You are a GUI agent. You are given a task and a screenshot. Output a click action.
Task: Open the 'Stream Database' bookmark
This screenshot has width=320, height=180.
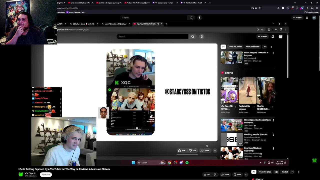(x=76, y=12)
